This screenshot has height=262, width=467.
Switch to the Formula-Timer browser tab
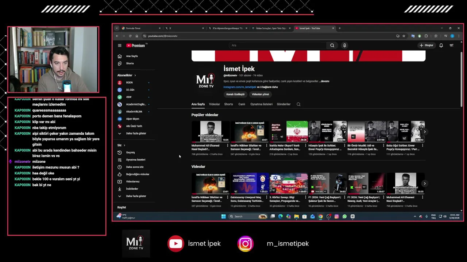(x=141, y=28)
